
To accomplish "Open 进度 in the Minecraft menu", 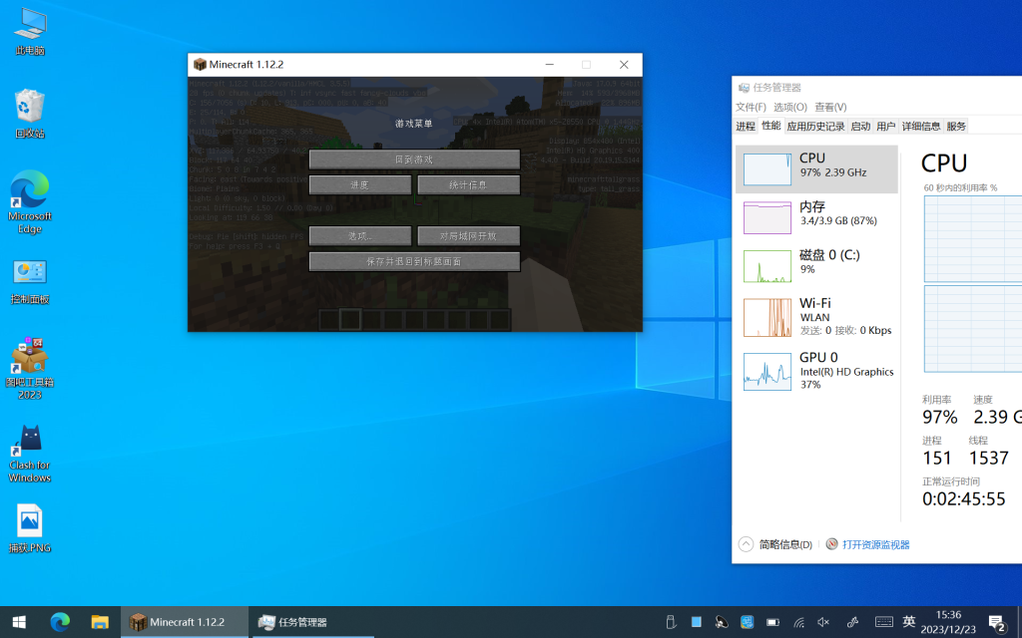I will coord(359,184).
